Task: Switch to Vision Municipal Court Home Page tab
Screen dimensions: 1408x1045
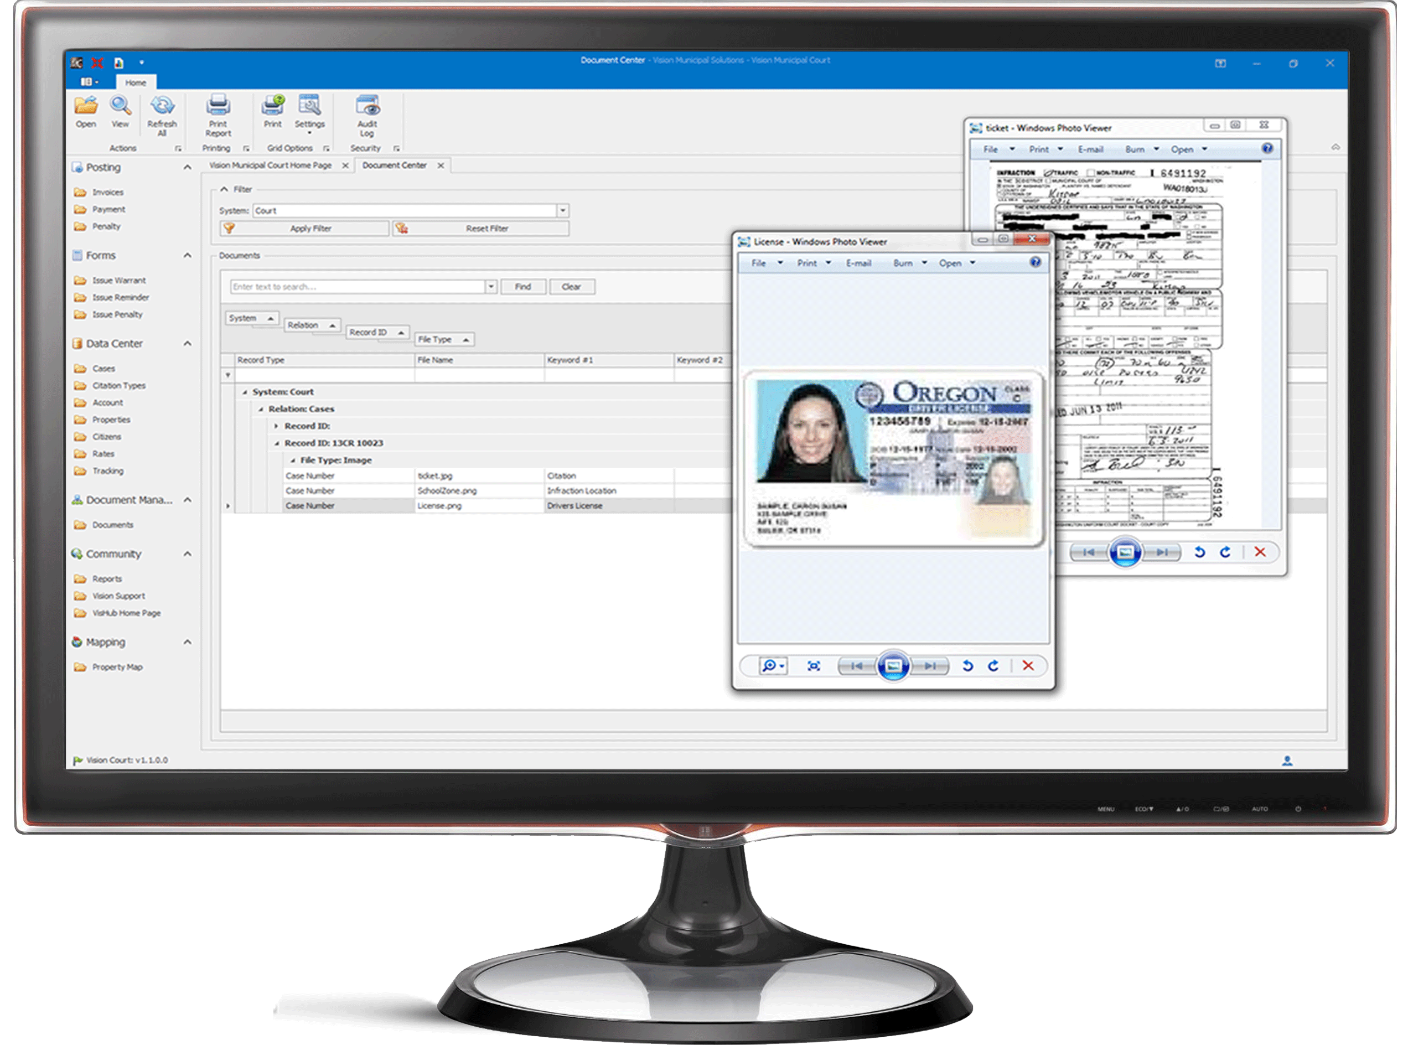Action: click(x=271, y=165)
